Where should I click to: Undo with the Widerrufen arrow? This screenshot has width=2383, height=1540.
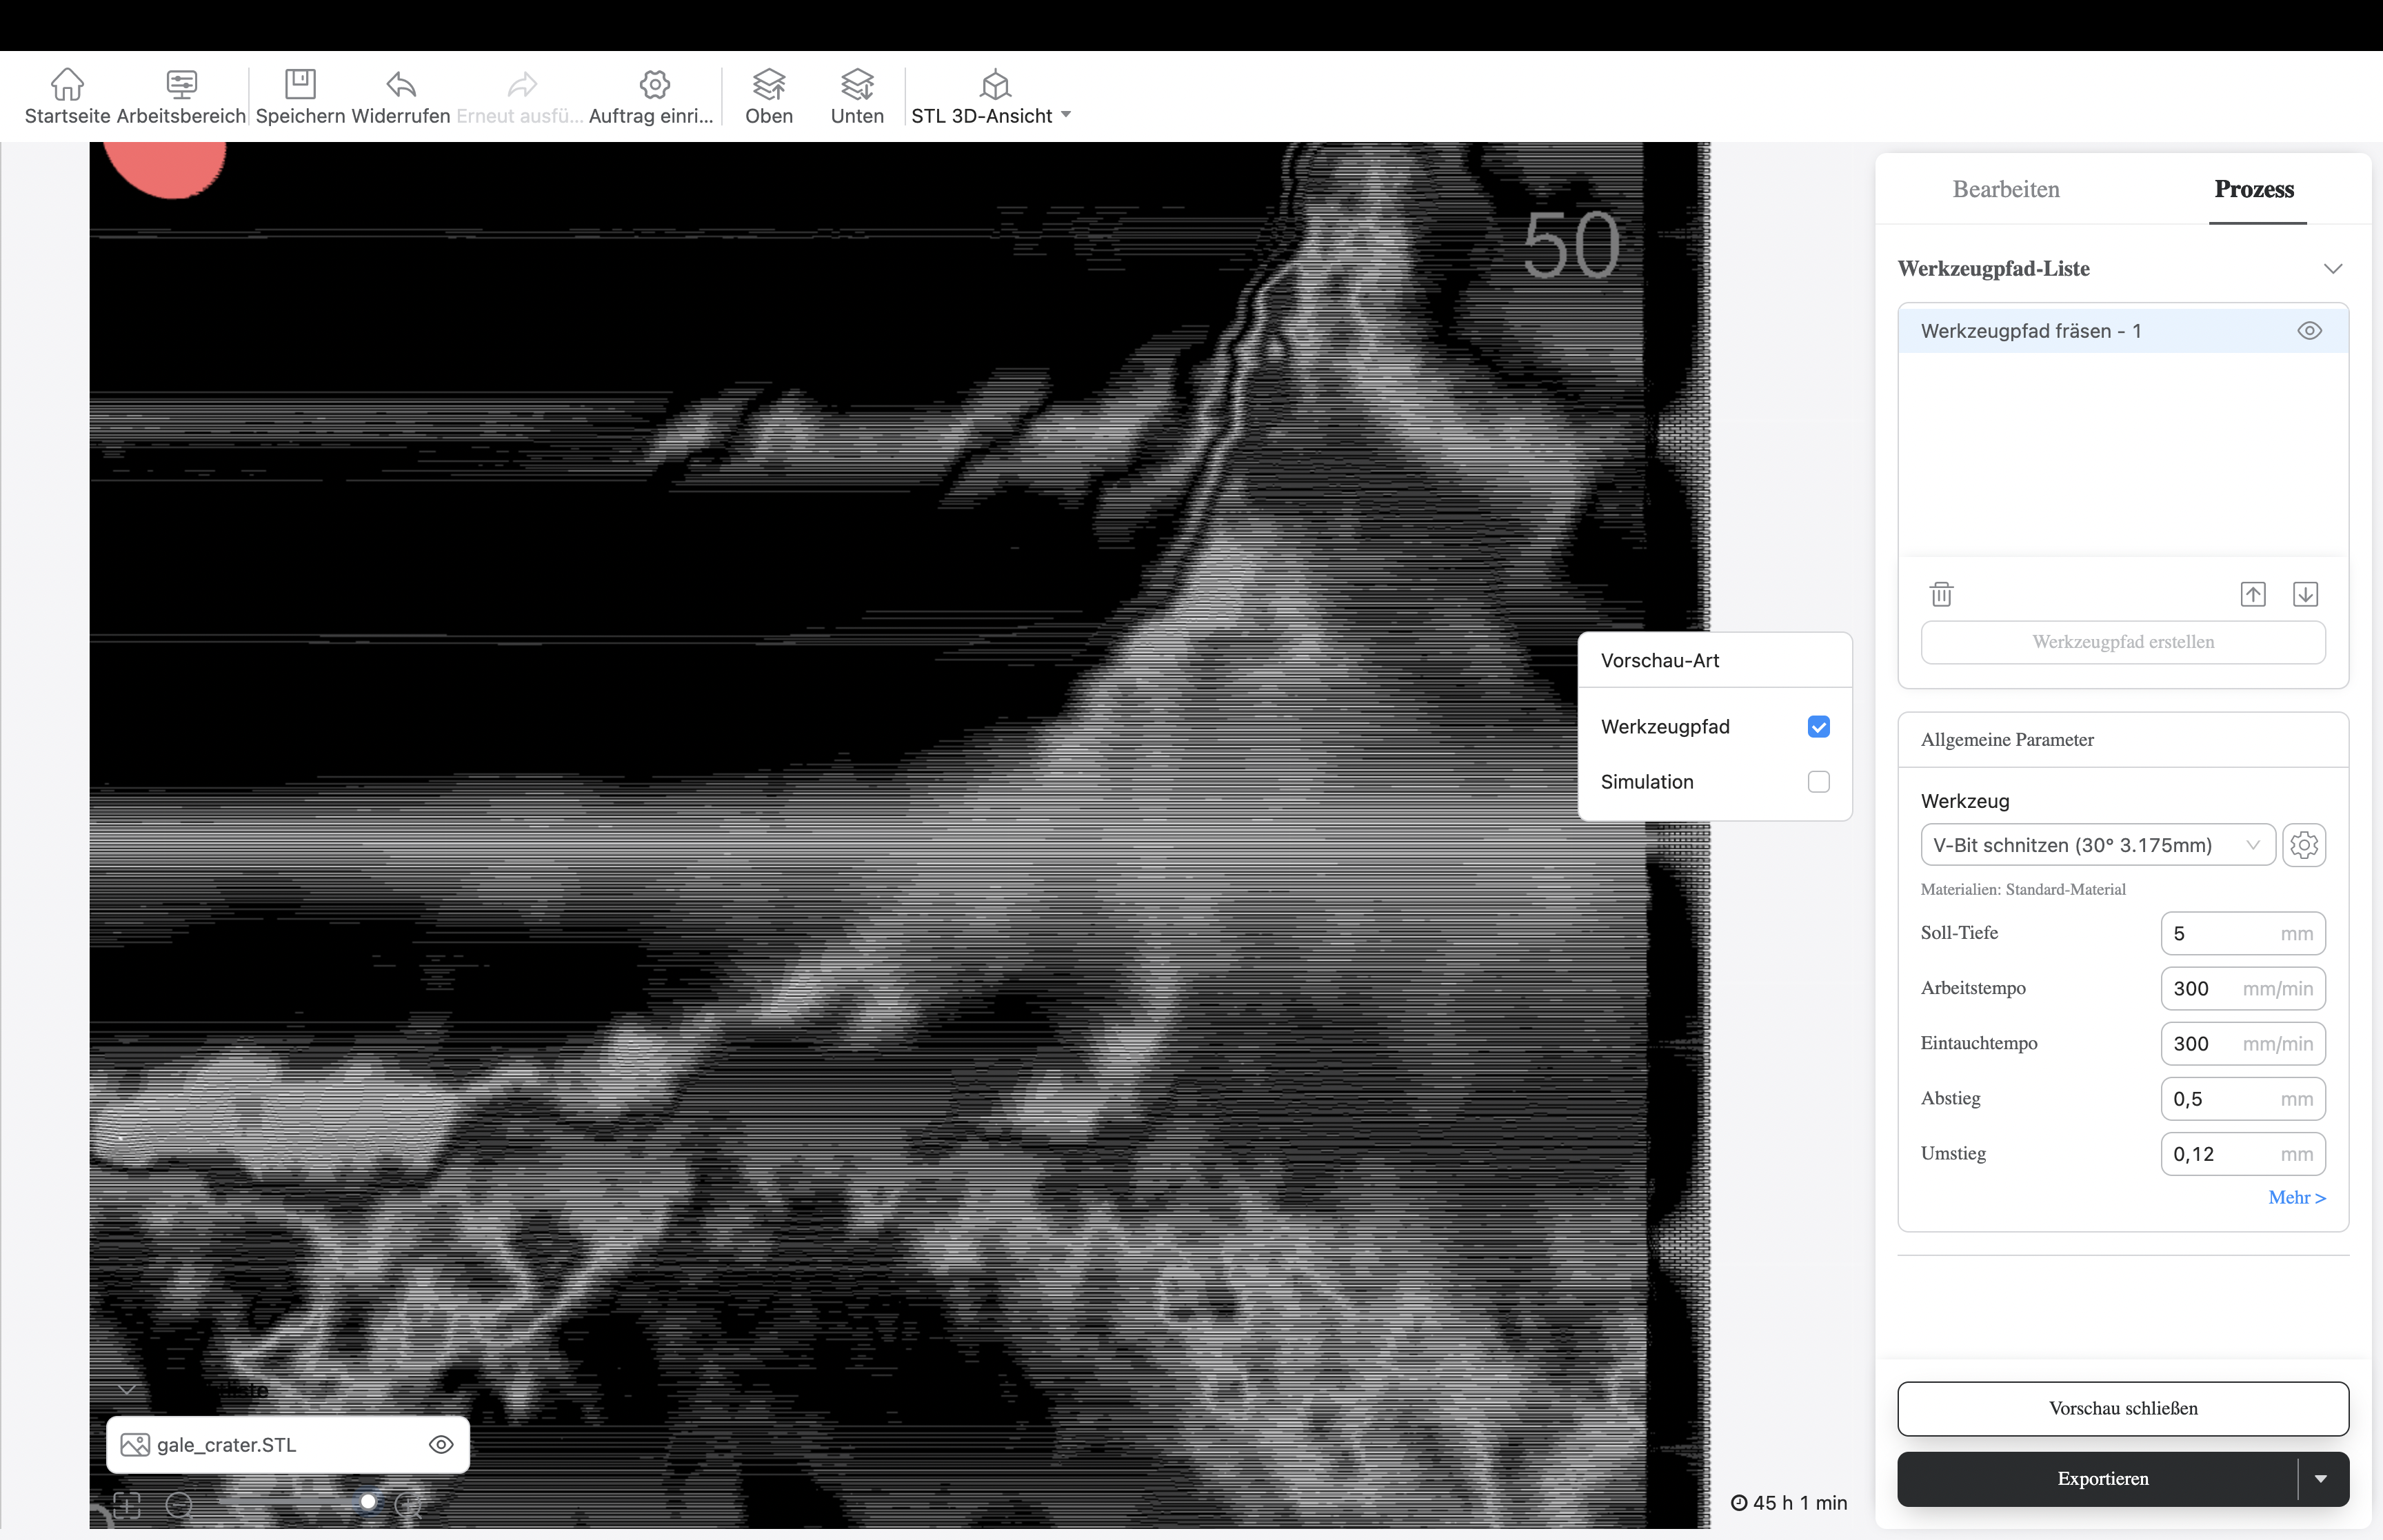(401, 85)
